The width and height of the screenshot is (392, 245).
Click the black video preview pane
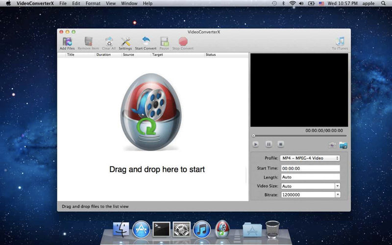coord(299,90)
